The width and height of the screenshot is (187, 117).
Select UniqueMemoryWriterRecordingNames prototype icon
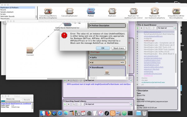tap(176, 11)
